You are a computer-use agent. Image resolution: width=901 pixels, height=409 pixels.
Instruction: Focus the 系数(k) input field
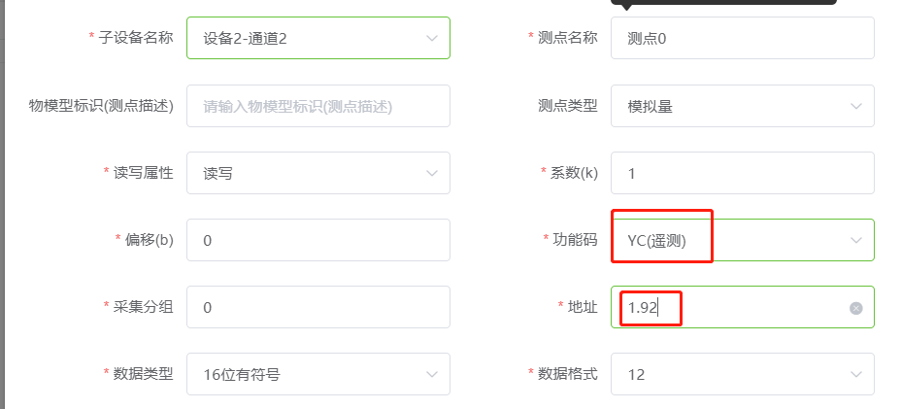pyautogui.click(x=743, y=173)
